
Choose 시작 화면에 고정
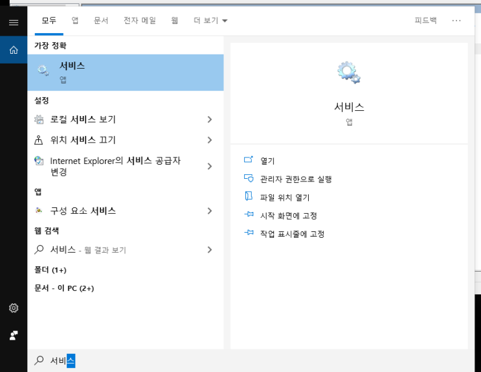click(289, 216)
